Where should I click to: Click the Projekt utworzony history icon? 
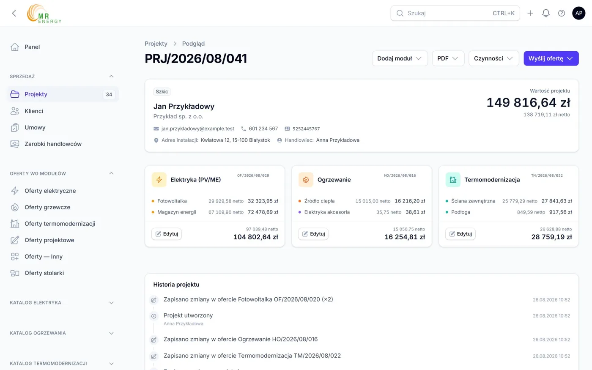pos(154,316)
